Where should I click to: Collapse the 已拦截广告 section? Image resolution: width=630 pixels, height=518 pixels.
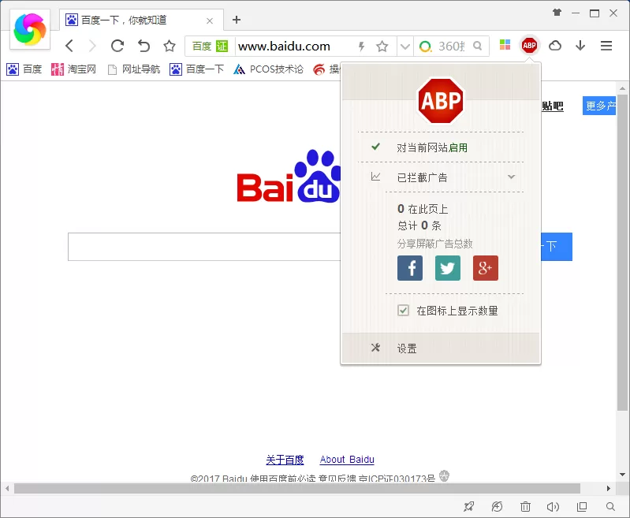point(511,177)
